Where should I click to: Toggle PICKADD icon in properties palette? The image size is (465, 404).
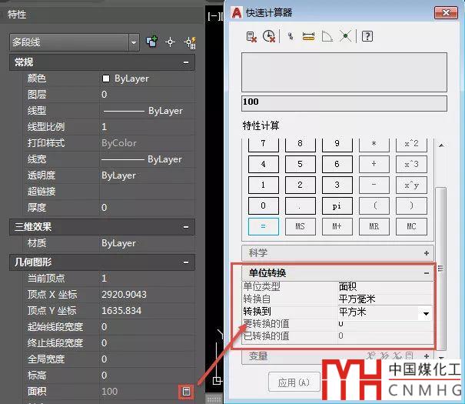[x=152, y=42]
